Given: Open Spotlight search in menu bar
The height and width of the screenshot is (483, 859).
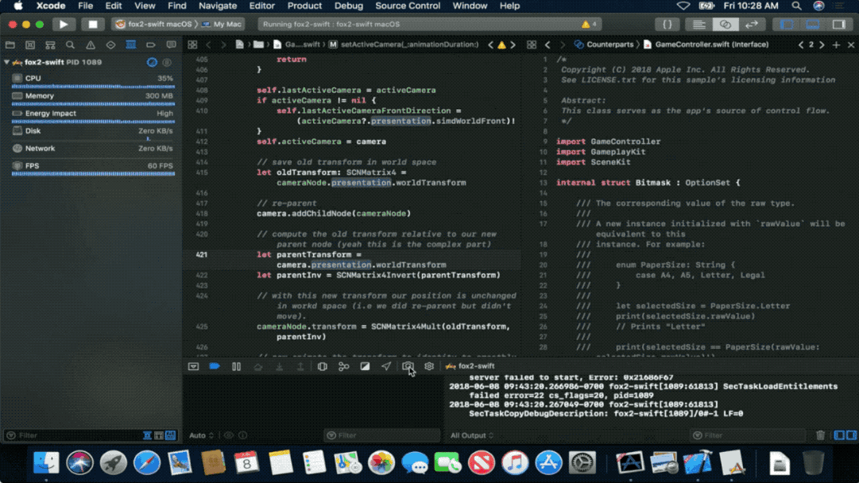Looking at the screenshot, I should 796,6.
